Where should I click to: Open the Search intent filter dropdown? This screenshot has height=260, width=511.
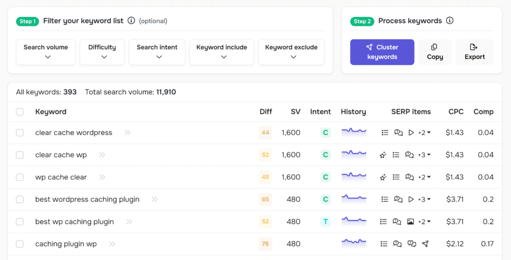157,52
